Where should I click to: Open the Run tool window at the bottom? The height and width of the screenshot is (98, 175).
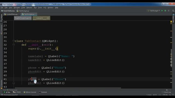(7, 92)
